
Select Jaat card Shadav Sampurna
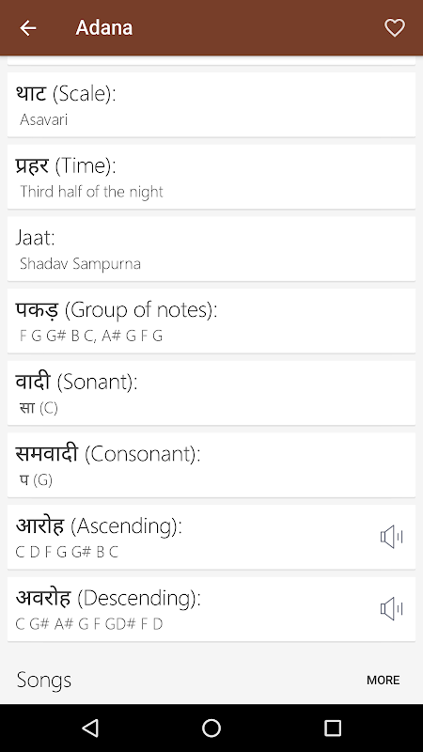pyautogui.click(x=211, y=249)
